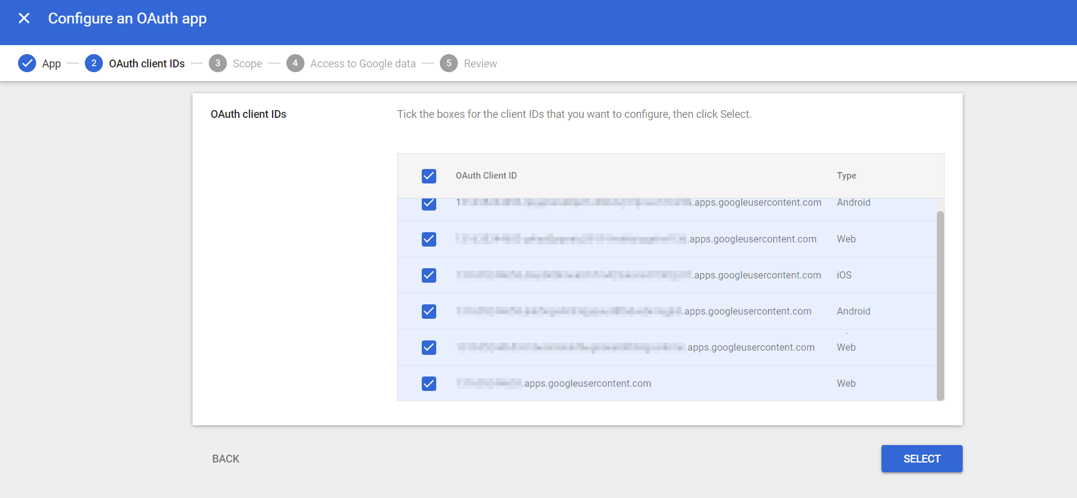Deselect the second Android client ID checkbox
Image resolution: width=1077 pixels, height=498 pixels.
[x=429, y=312]
